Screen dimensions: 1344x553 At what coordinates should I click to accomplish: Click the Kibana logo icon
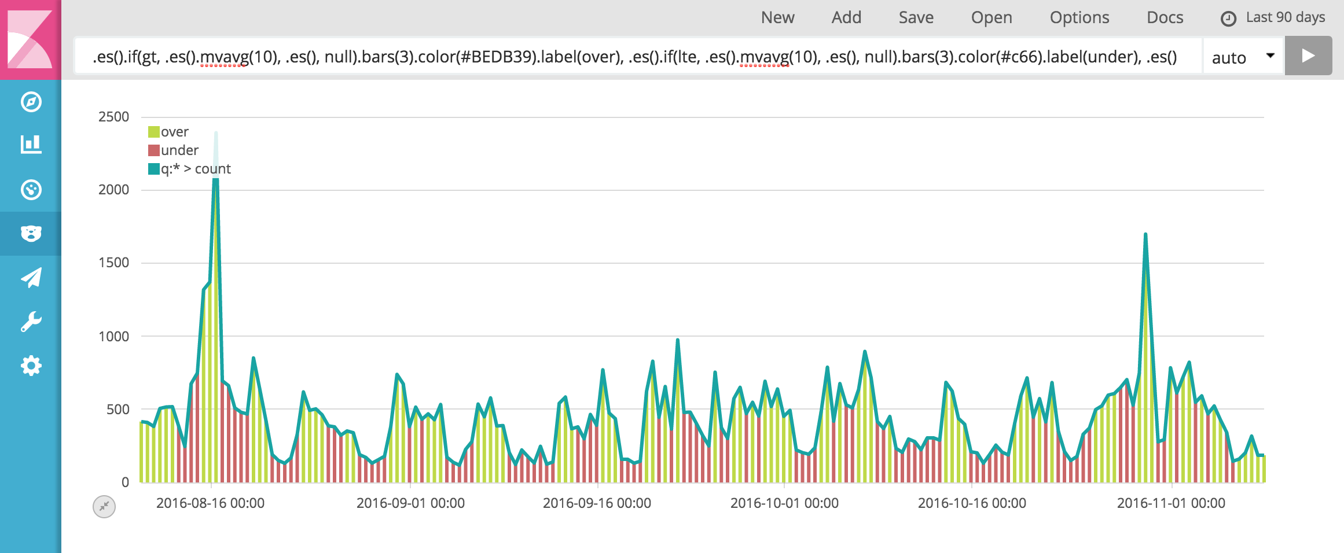click(30, 39)
